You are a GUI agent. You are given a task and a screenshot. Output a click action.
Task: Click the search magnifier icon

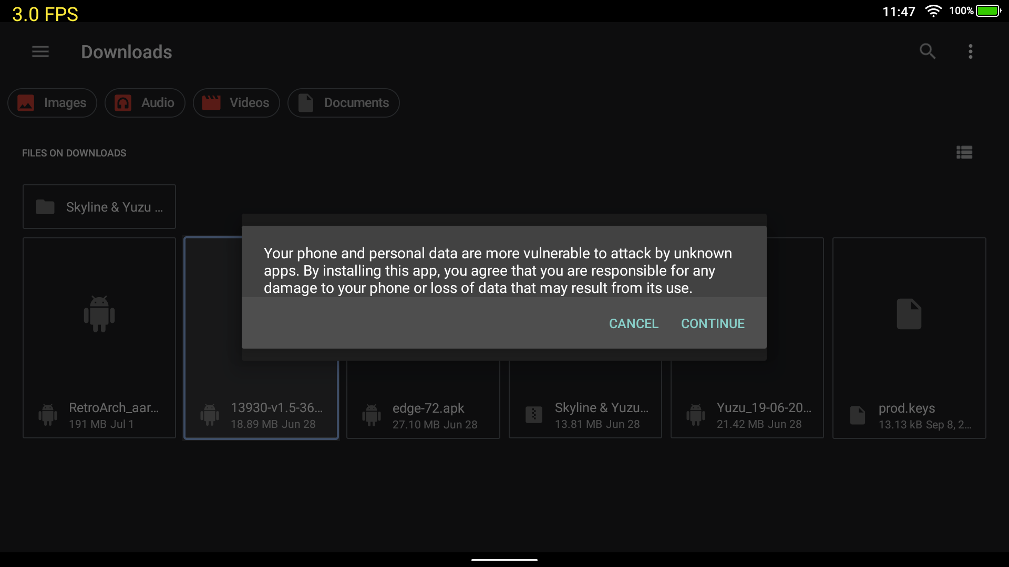click(x=928, y=51)
